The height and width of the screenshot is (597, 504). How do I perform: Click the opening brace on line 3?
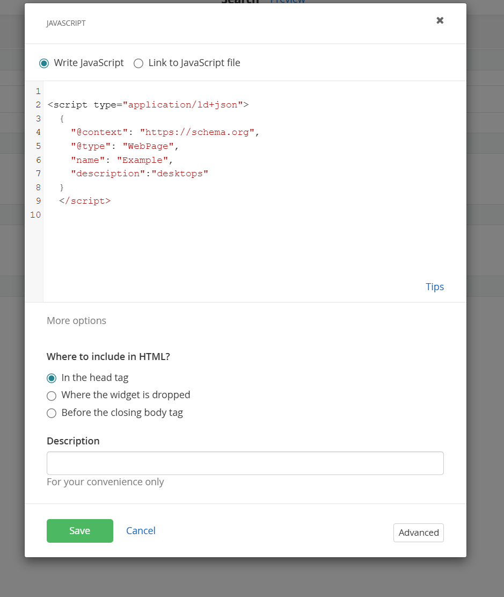pyautogui.click(x=62, y=119)
